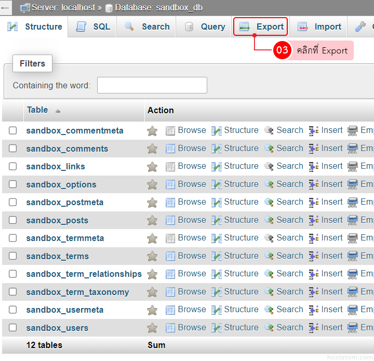Switch to the SQL tab

click(x=93, y=27)
